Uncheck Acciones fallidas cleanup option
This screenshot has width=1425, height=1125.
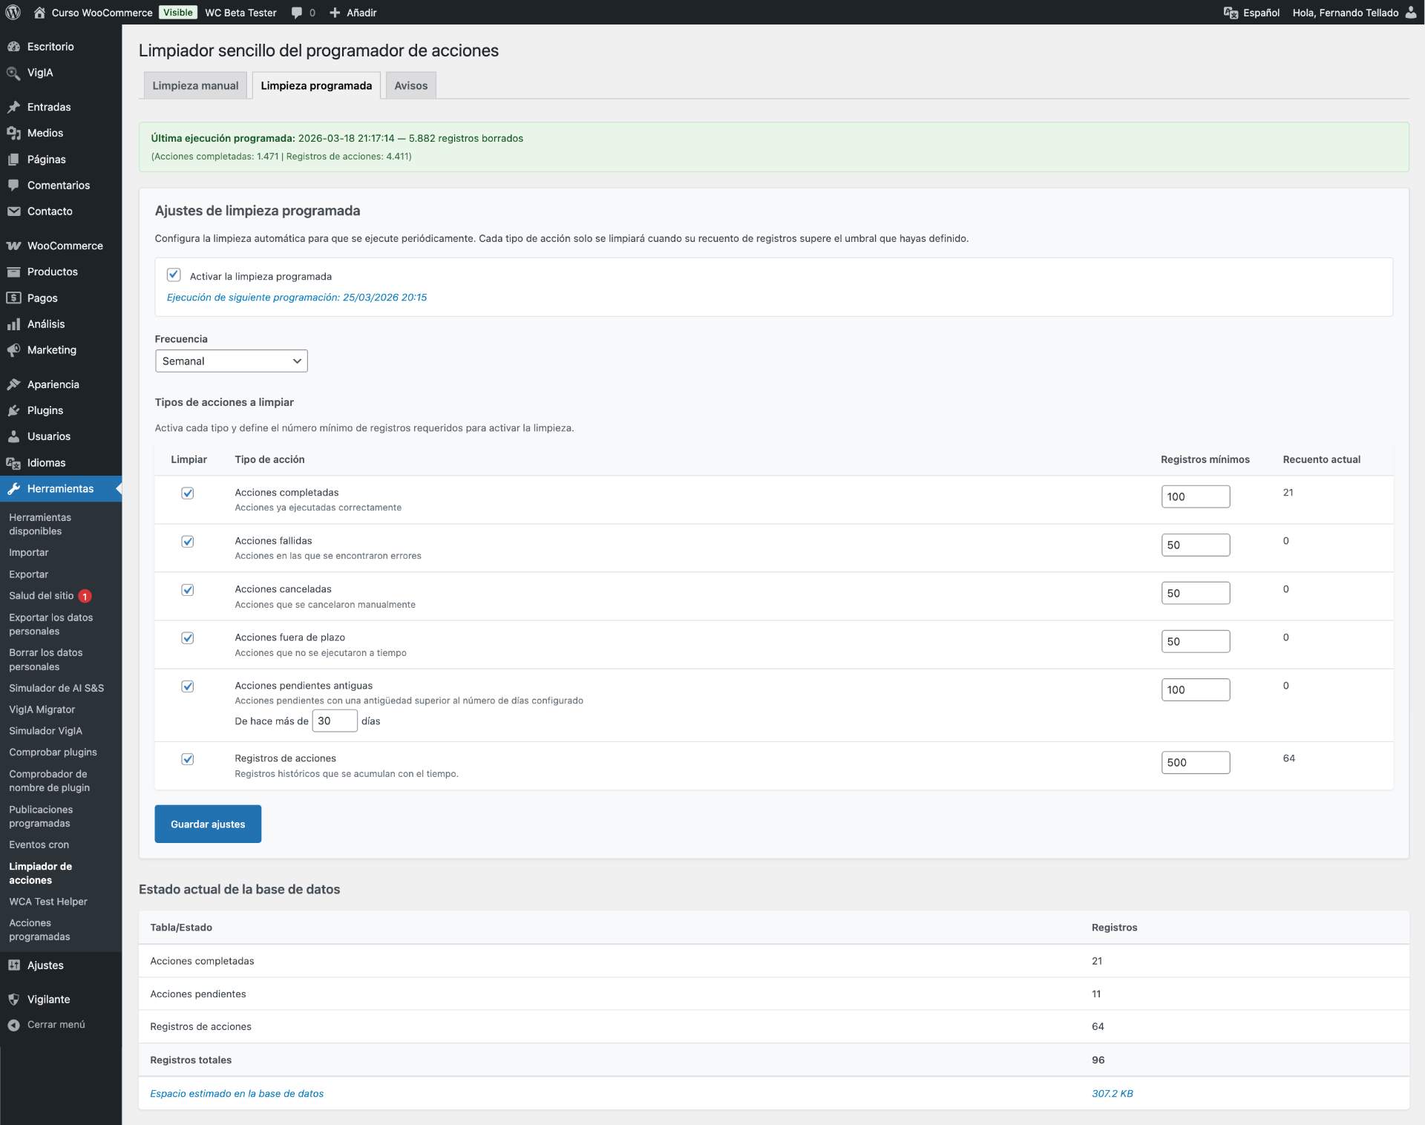tap(188, 542)
